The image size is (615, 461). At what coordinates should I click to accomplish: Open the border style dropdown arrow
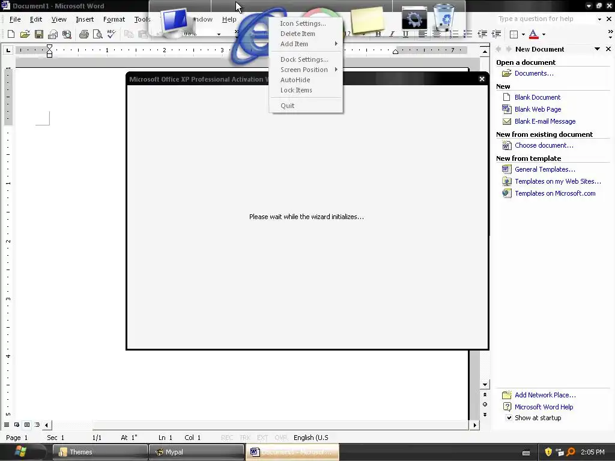[x=523, y=34]
